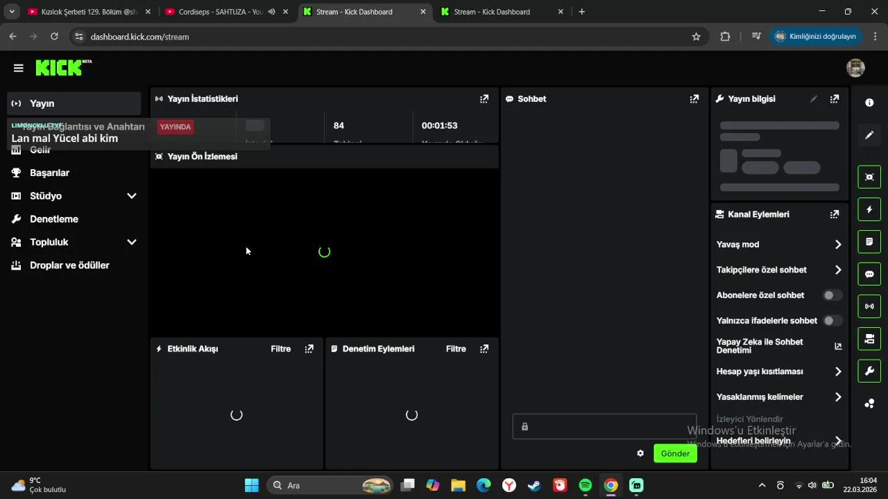
Task: Reload the dashboard page
Action: [54, 37]
